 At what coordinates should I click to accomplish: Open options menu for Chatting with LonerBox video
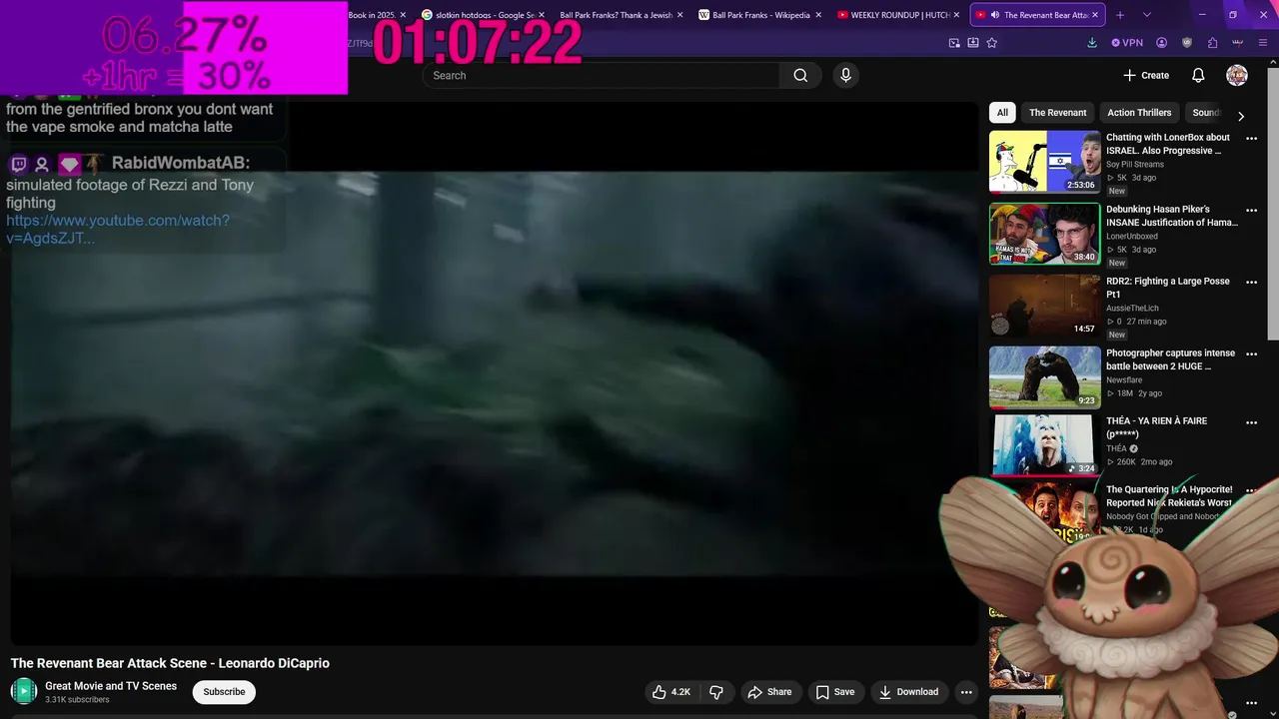(x=1251, y=139)
